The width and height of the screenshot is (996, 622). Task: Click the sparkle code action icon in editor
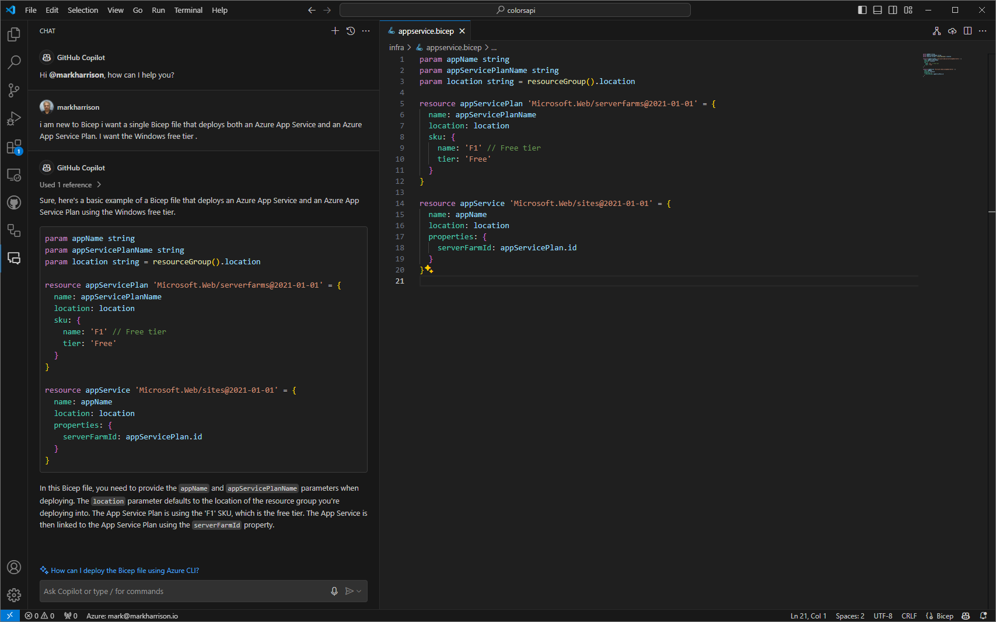pos(429,269)
